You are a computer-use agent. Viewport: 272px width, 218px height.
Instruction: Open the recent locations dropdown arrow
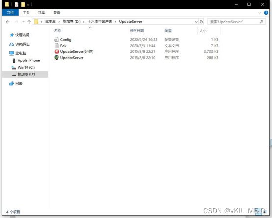[x=23, y=22]
